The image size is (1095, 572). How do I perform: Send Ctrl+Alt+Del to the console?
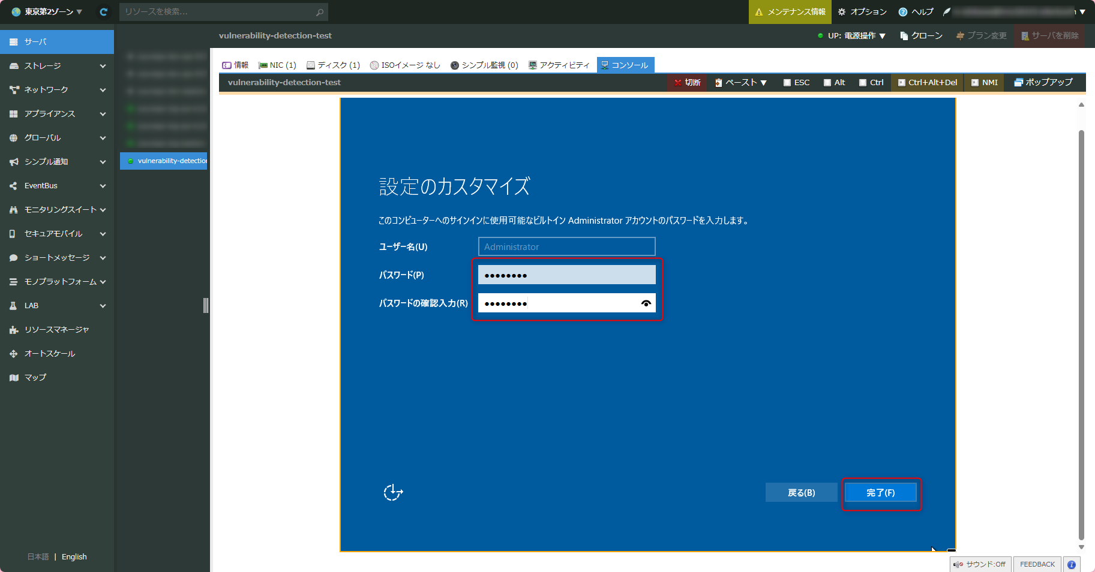point(926,82)
